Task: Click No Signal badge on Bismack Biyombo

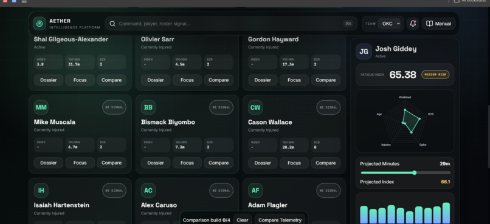Action: click(x=221, y=107)
